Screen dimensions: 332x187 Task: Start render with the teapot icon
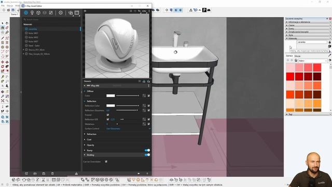[71, 12]
